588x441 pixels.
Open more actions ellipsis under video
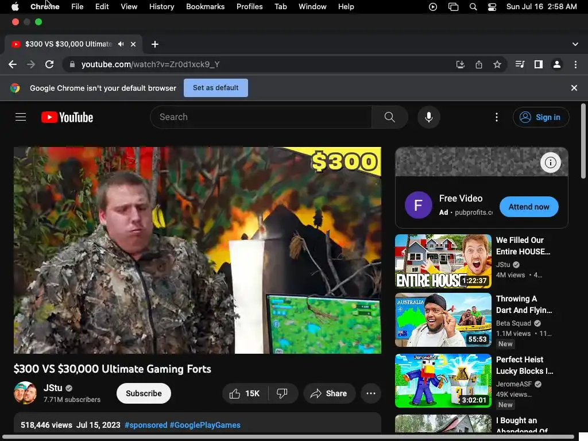tap(371, 393)
